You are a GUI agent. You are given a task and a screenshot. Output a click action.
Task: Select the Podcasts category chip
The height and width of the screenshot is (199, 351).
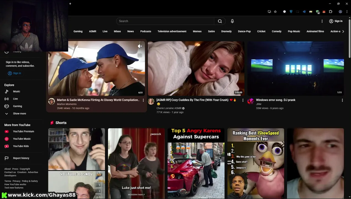coord(146,32)
